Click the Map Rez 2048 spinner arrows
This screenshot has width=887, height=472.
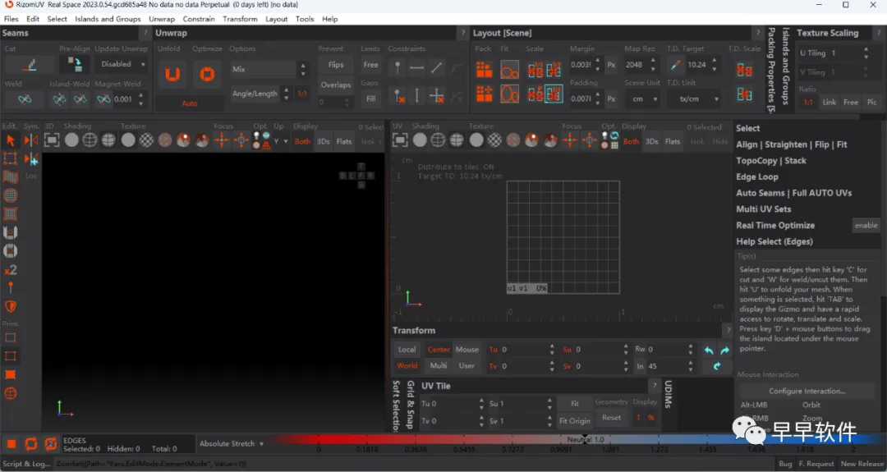pos(653,65)
